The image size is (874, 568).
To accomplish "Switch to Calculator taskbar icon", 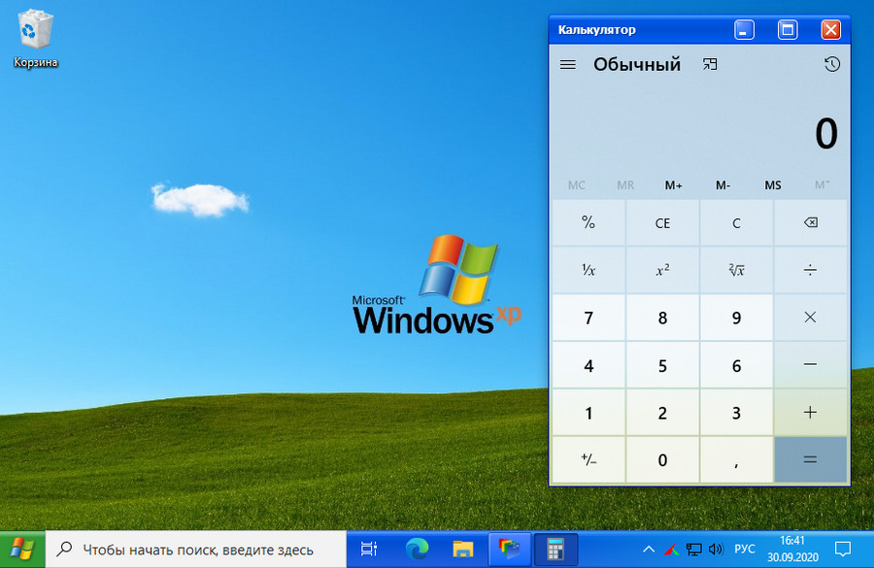I will (x=555, y=550).
